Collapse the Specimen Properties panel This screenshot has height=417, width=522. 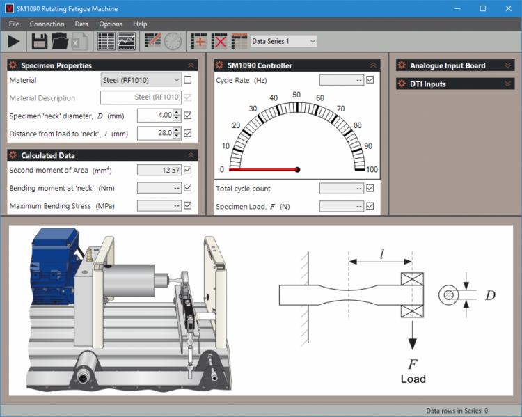(x=191, y=65)
